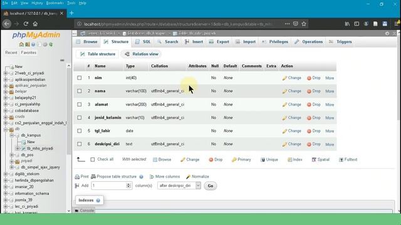Open new browser tab plus button
The image size is (401, 225).
(71, 13)
